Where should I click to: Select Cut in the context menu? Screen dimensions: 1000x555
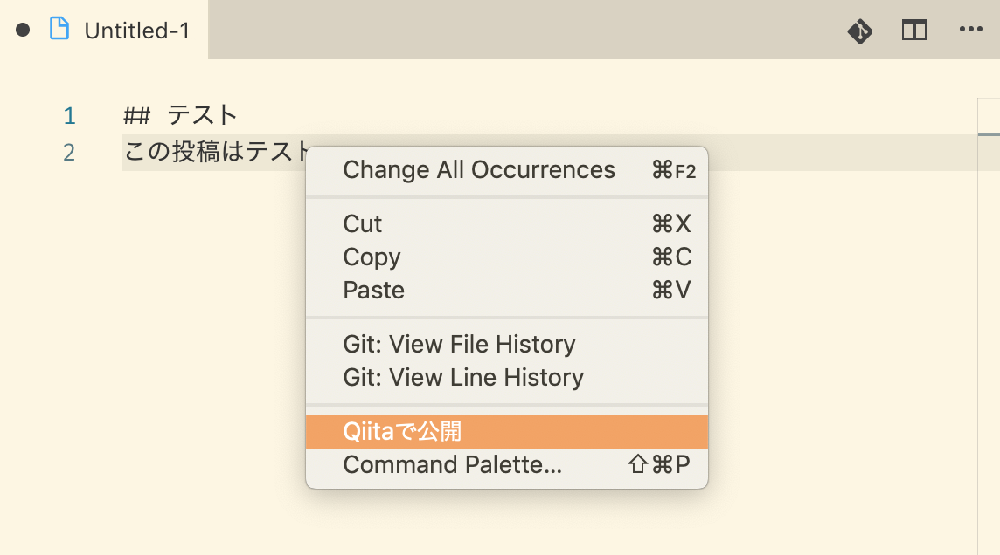[363, 224]
